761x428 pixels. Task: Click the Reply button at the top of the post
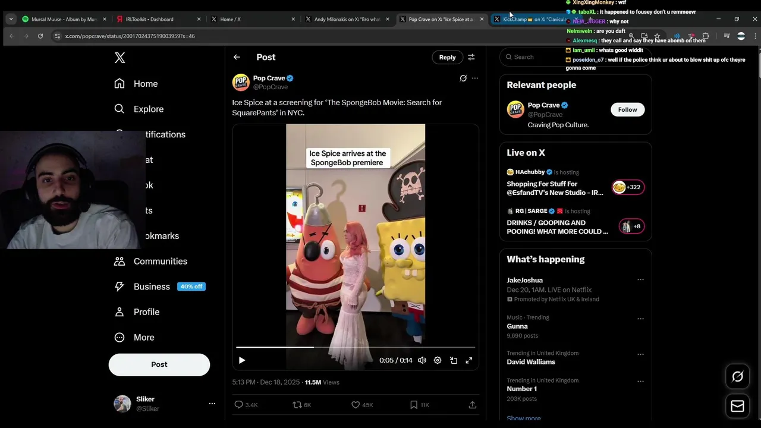[x=447, y=57]
